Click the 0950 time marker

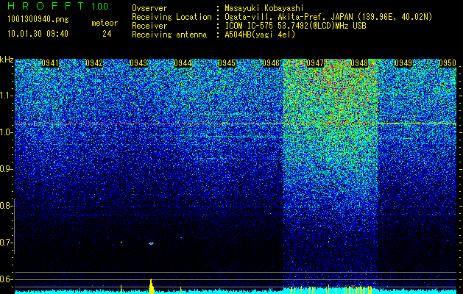coord(448,63)
